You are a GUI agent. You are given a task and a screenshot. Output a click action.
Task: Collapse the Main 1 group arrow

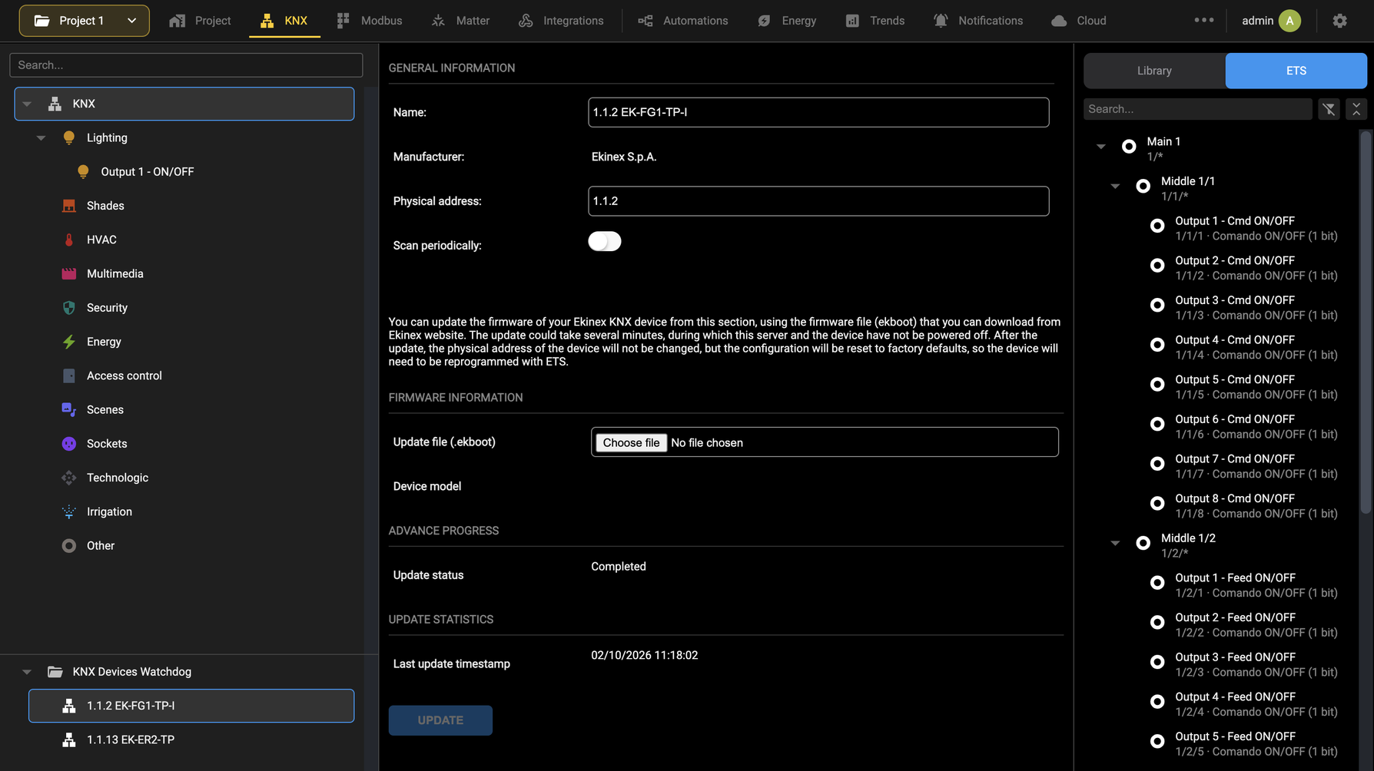(1101, 147)
